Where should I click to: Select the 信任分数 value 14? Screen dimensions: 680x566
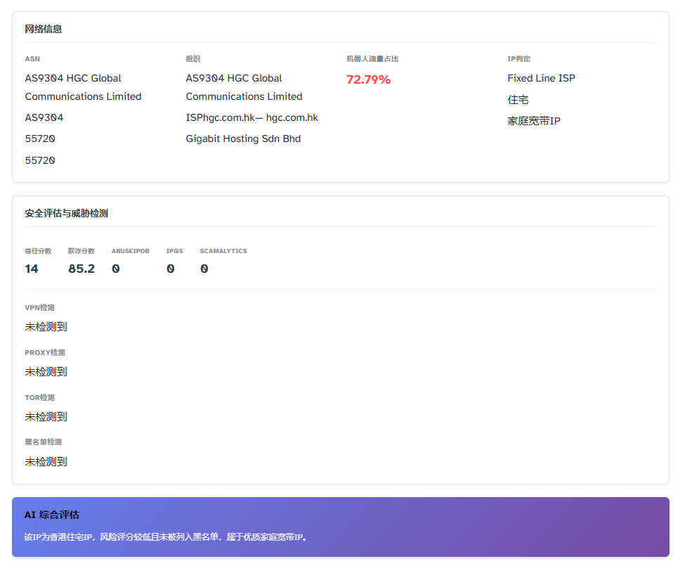coord(32,269)
